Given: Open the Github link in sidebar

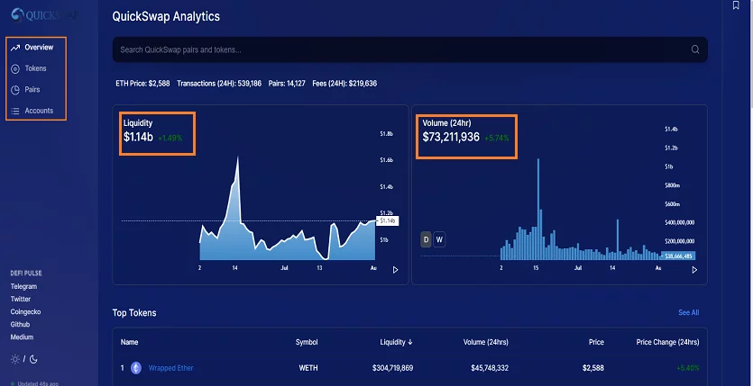Looking at the screenshot, I should [x=20, y=324].
